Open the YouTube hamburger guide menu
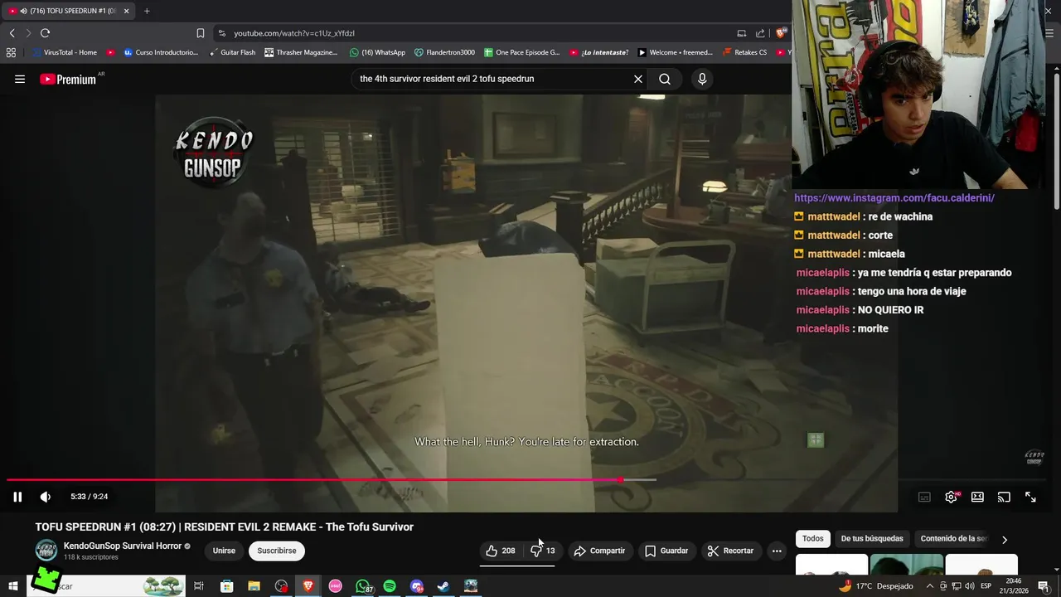Screen dimensions: 1061x597 20,79
